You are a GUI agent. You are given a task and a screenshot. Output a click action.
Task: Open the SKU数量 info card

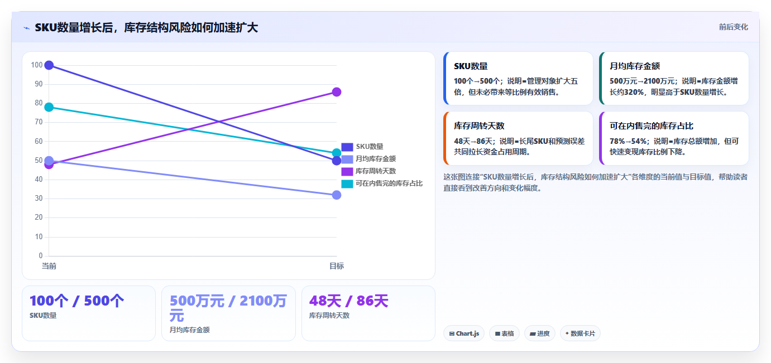point(518,79)
